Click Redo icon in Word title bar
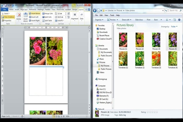 pos(13,5)
